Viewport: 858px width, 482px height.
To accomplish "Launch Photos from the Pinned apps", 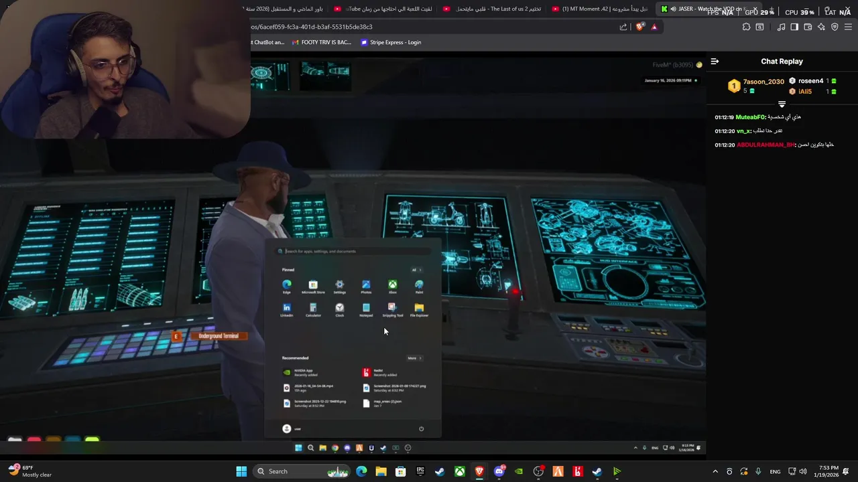I will coord(366,287).
